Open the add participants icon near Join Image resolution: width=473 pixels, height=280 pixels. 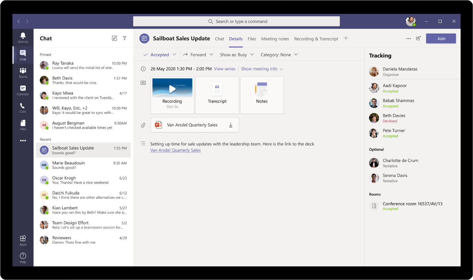pos(418,38)
